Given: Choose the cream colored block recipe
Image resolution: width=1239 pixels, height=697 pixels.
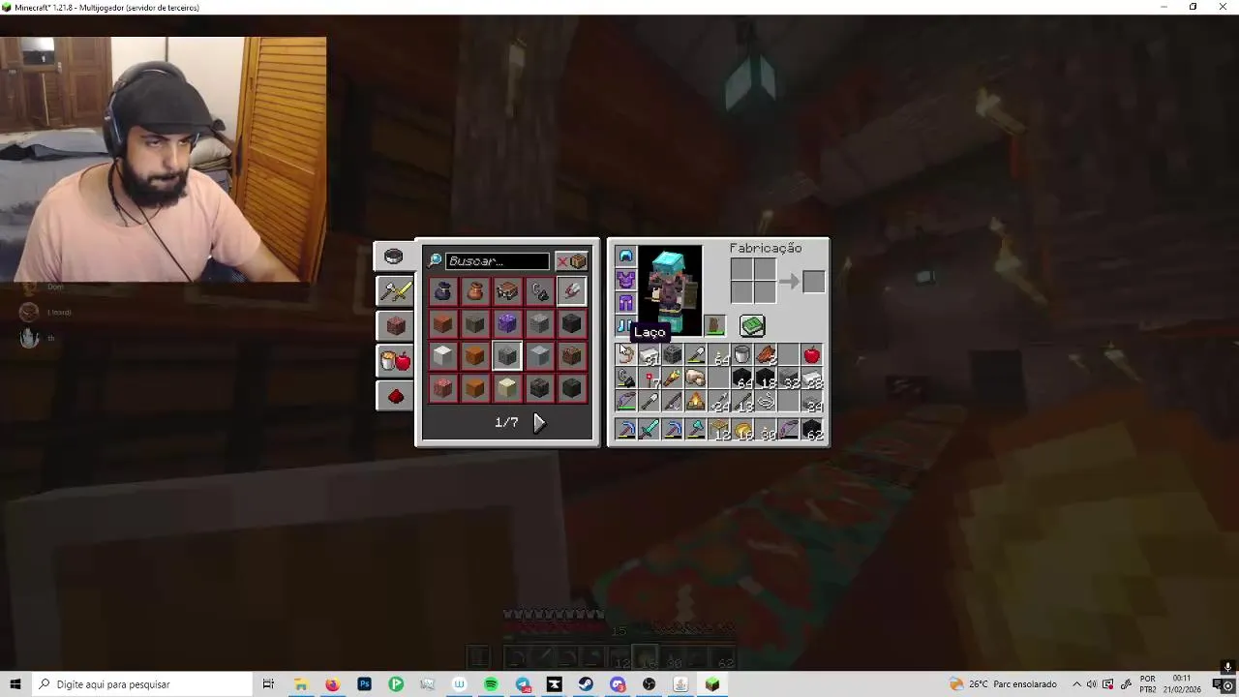Looking at the screenshot, I should (x=507, y=388).
